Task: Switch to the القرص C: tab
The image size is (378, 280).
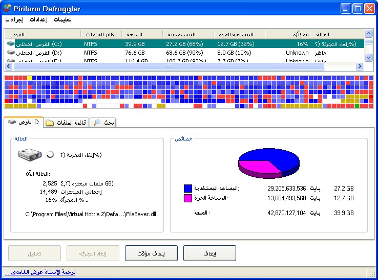Action: [24, 122]
